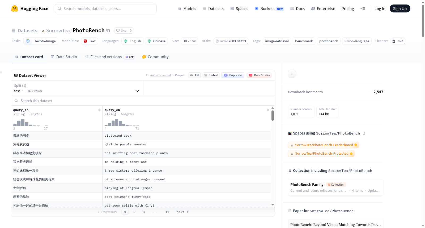425x228 pixels.
Task: Select the 'girl in purple sweater' cell
Action: click(x=186, y=144)
